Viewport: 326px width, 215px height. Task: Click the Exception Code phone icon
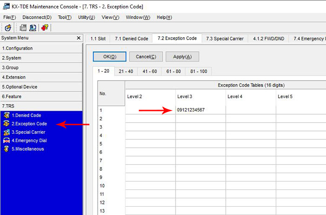[x=7, y=124]
